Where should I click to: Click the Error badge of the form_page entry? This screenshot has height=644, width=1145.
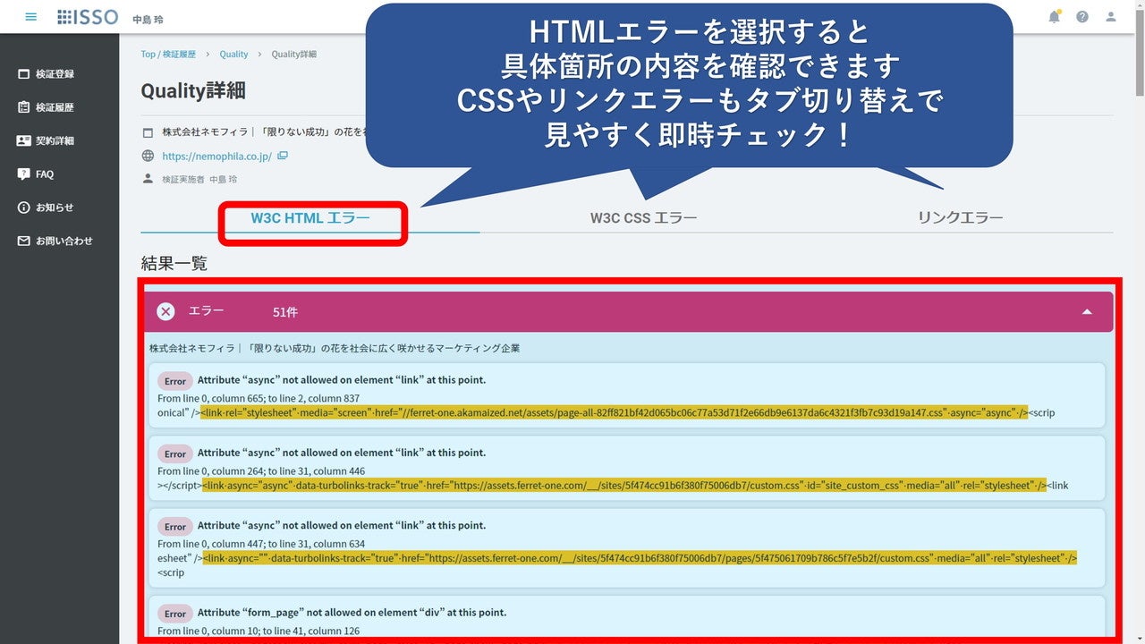point(175,614)
